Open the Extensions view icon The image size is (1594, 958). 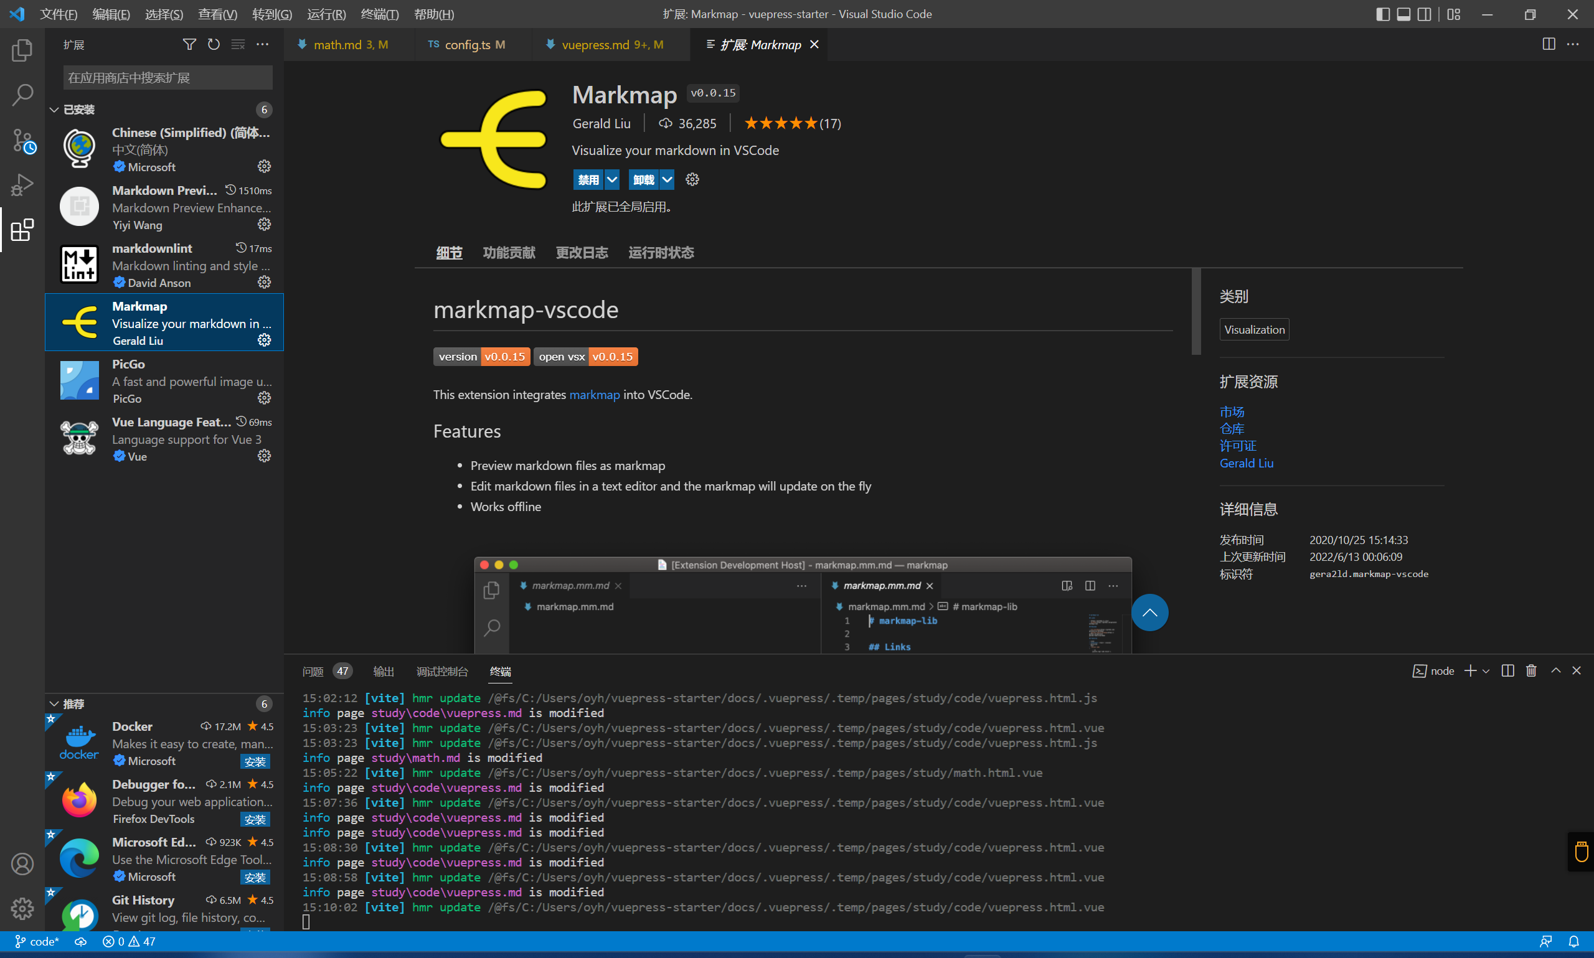pyautogui.click(x=22, y=230)
